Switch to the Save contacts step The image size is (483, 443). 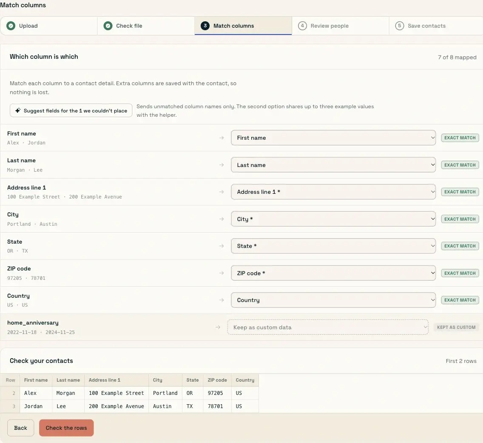(436, 26)
